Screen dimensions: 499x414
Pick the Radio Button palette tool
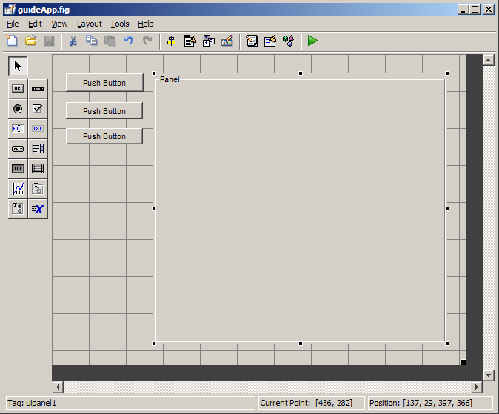18,109
